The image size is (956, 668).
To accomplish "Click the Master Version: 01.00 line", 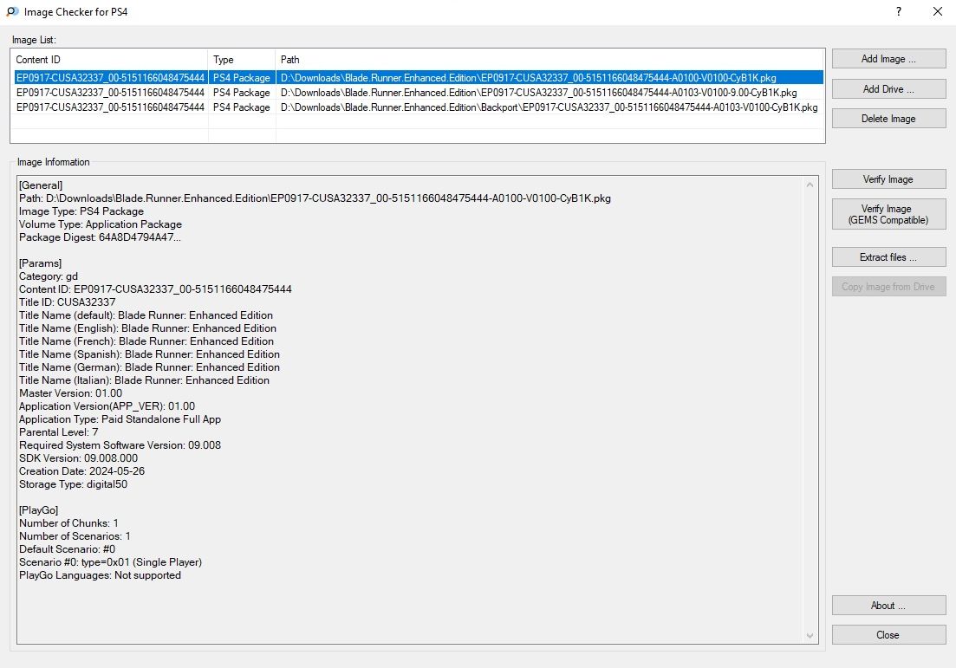I will (x=71, y=393).
